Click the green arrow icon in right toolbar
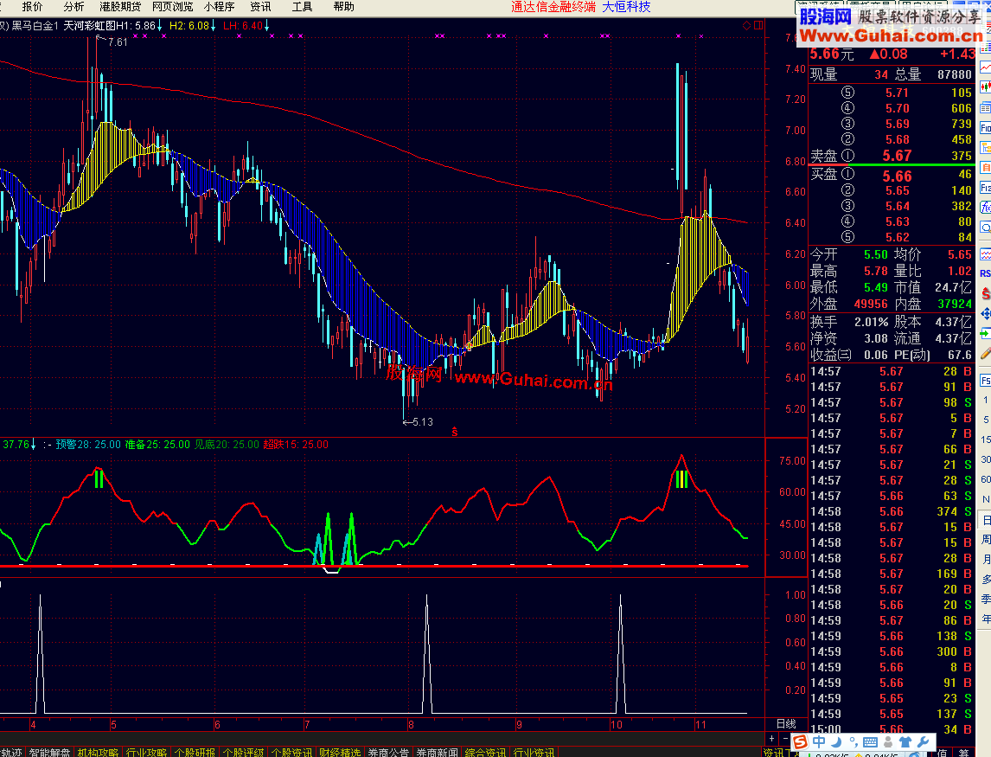 coord(985,333)
